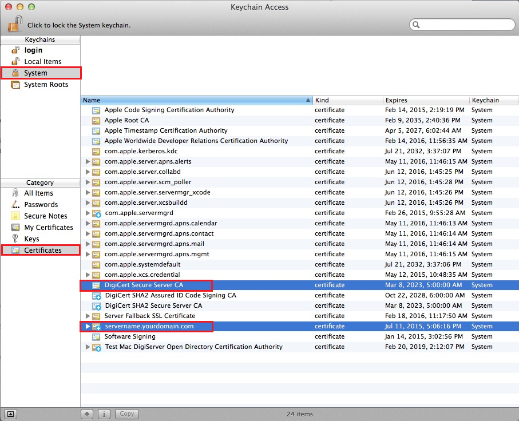The height and width of the screenshot is (421, 519).
Task: Expand com.apple.server.scm_poller certificate
Action: [x=88, y=182]
